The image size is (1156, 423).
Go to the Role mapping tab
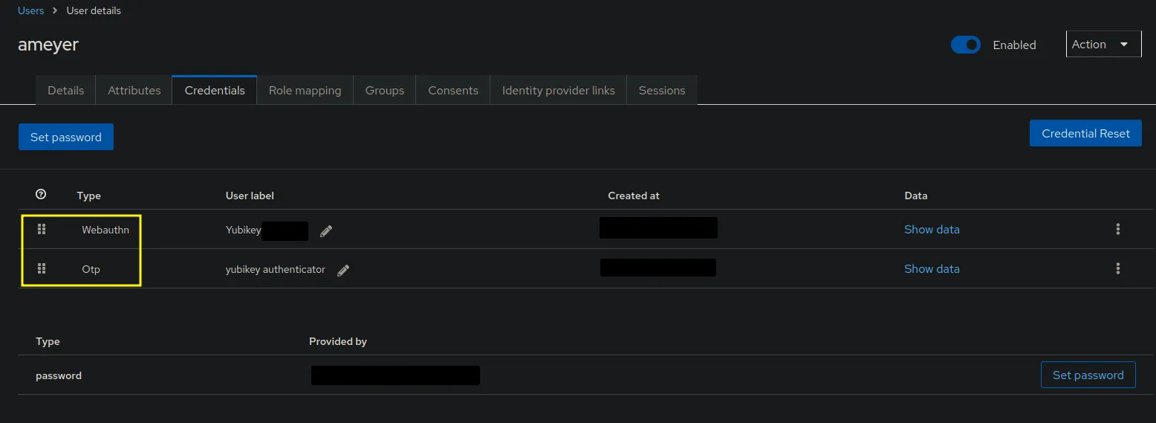click(305, 90)
